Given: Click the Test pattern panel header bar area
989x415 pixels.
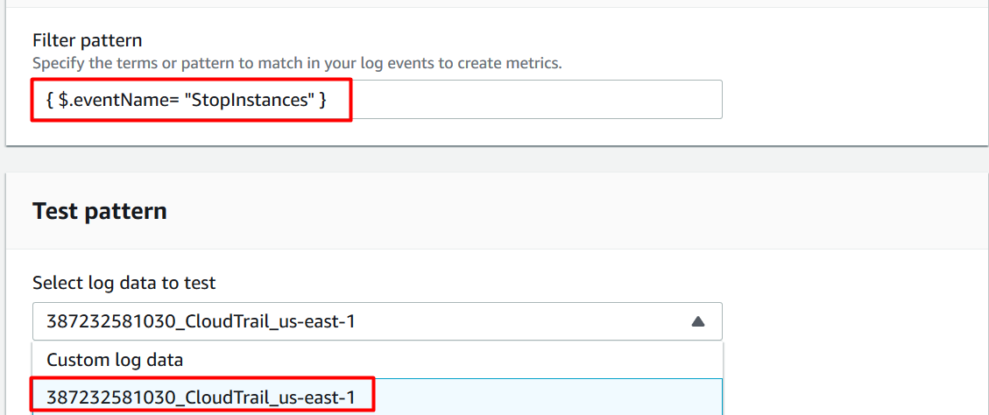Looking at the screenshot, I should point(568,211).
